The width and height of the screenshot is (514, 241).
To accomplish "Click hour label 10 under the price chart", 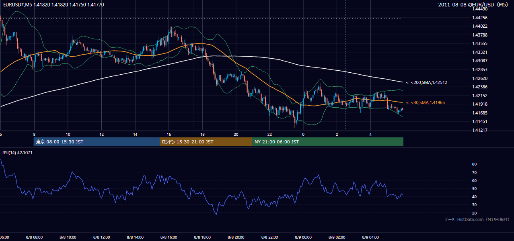I will click(x=68, y=134).
